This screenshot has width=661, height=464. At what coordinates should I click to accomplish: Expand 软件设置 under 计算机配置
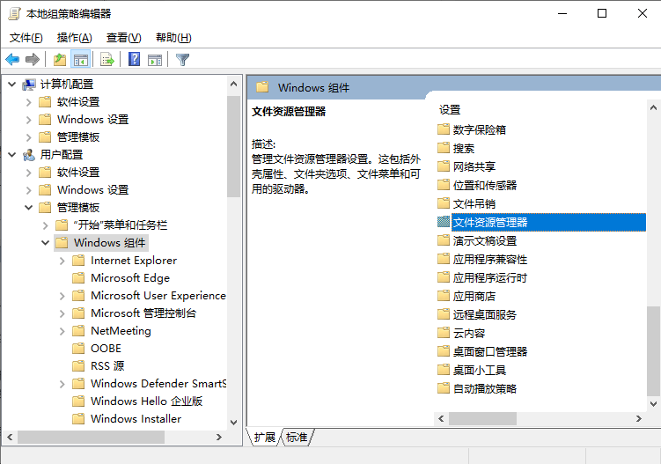tap(29, 102)
